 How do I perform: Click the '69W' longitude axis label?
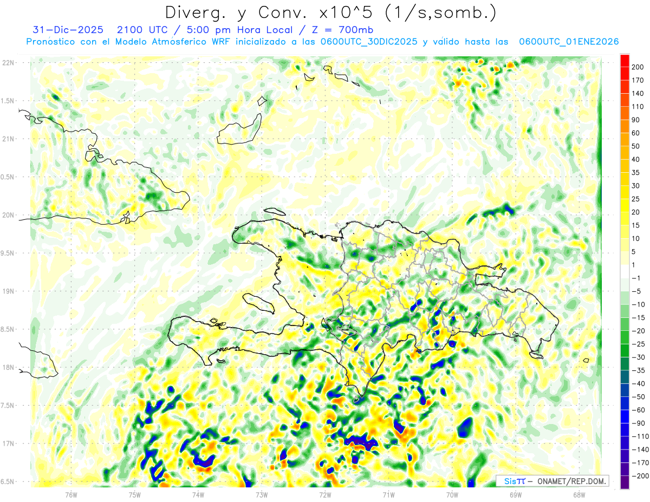(515, 494)
